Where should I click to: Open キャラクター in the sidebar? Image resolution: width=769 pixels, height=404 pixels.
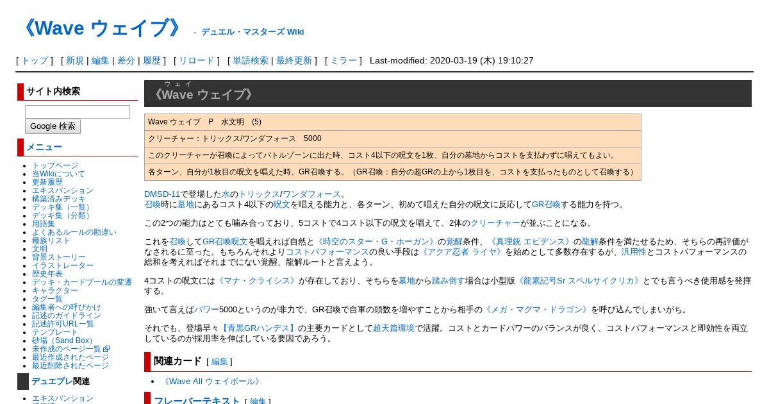55,290
